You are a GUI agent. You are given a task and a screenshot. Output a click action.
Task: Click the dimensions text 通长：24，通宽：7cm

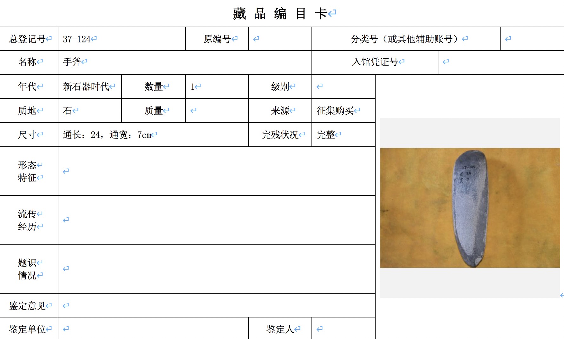(107, 135)
